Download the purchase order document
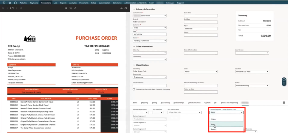Screen dimensions: 288x133 (x=121, y=8)
